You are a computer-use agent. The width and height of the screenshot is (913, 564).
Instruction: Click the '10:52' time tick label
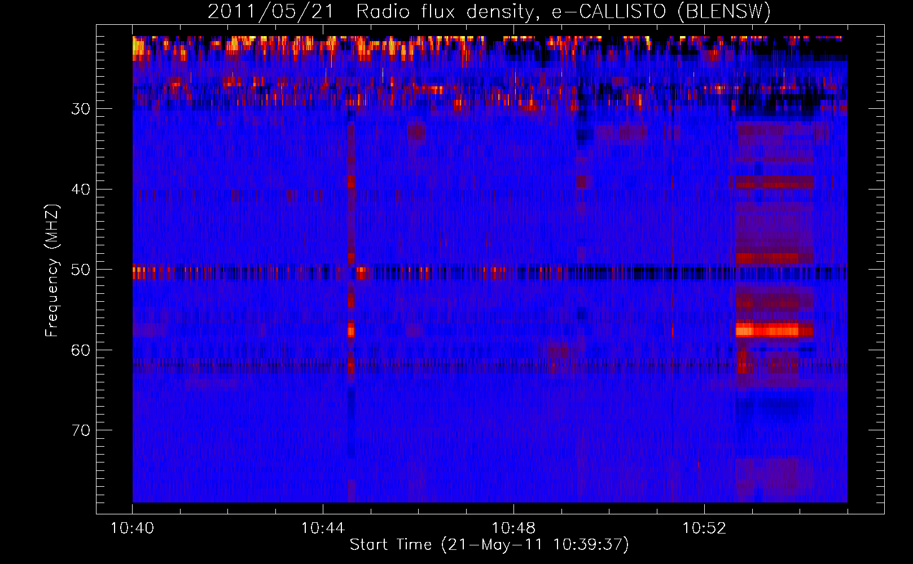coord(704,528)
